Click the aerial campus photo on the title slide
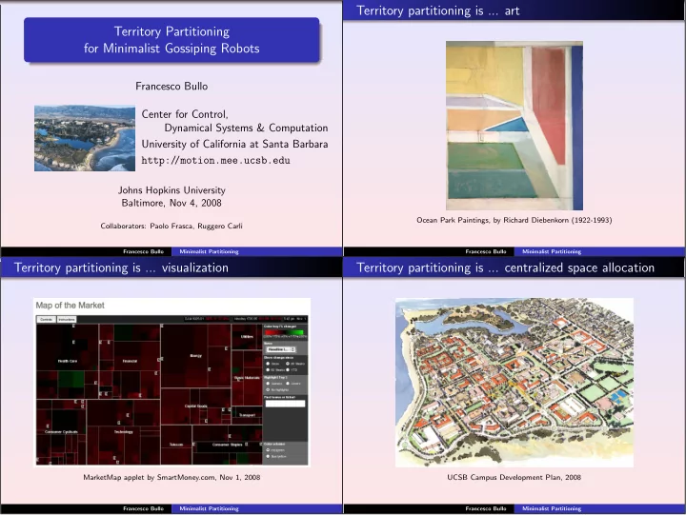Image resolution: width=686 pixels, height=515 pixels. click(x=85, y=138)
